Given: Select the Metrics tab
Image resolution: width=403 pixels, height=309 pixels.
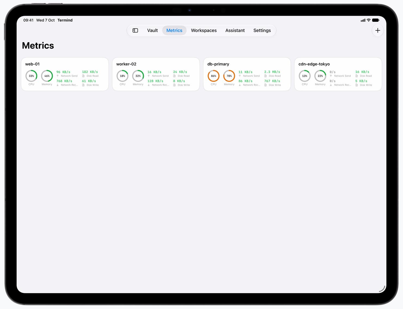Looking at the screenshot, I should (174, 30).
